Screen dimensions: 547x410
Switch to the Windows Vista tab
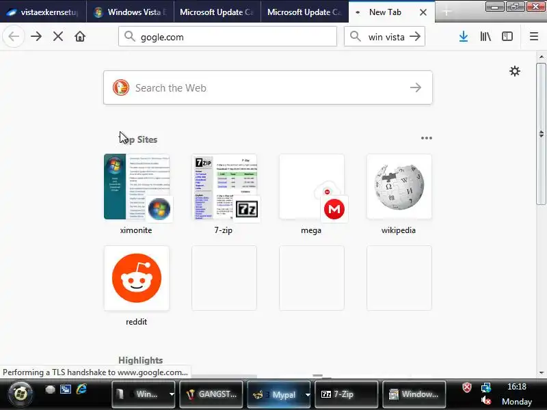(130, 12)
